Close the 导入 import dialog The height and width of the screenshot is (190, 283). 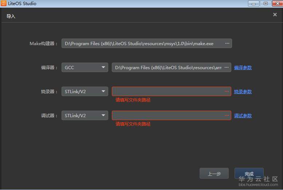(275, 15)
